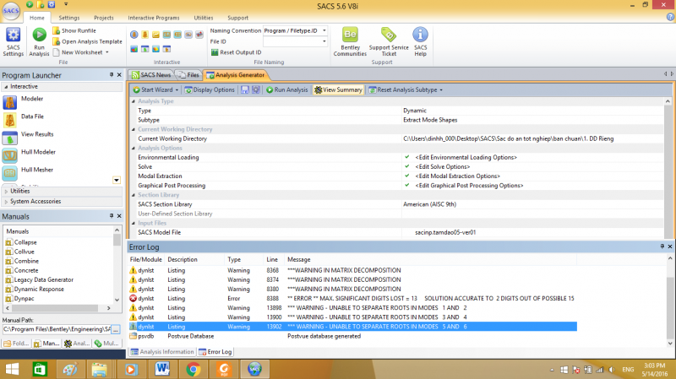Toggle the View Summary button
676x379 pixels.
(339, 89)
